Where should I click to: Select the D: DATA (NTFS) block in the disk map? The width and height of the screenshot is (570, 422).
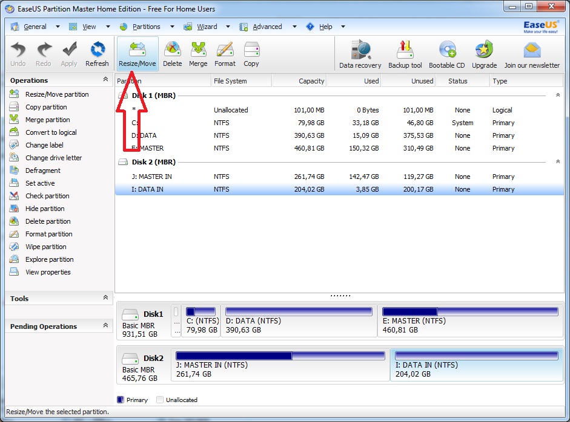299,321
